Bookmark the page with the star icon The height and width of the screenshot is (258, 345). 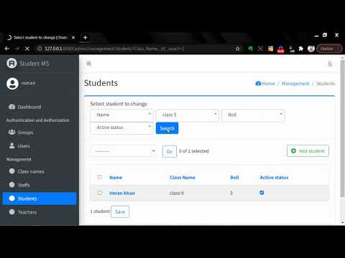pos(238,49)
